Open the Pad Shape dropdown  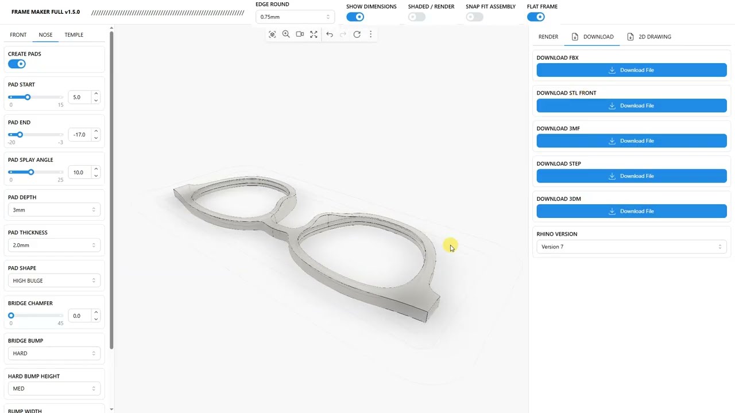(54, 280)
